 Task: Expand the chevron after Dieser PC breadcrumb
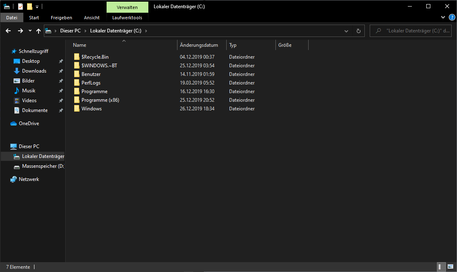85,31
